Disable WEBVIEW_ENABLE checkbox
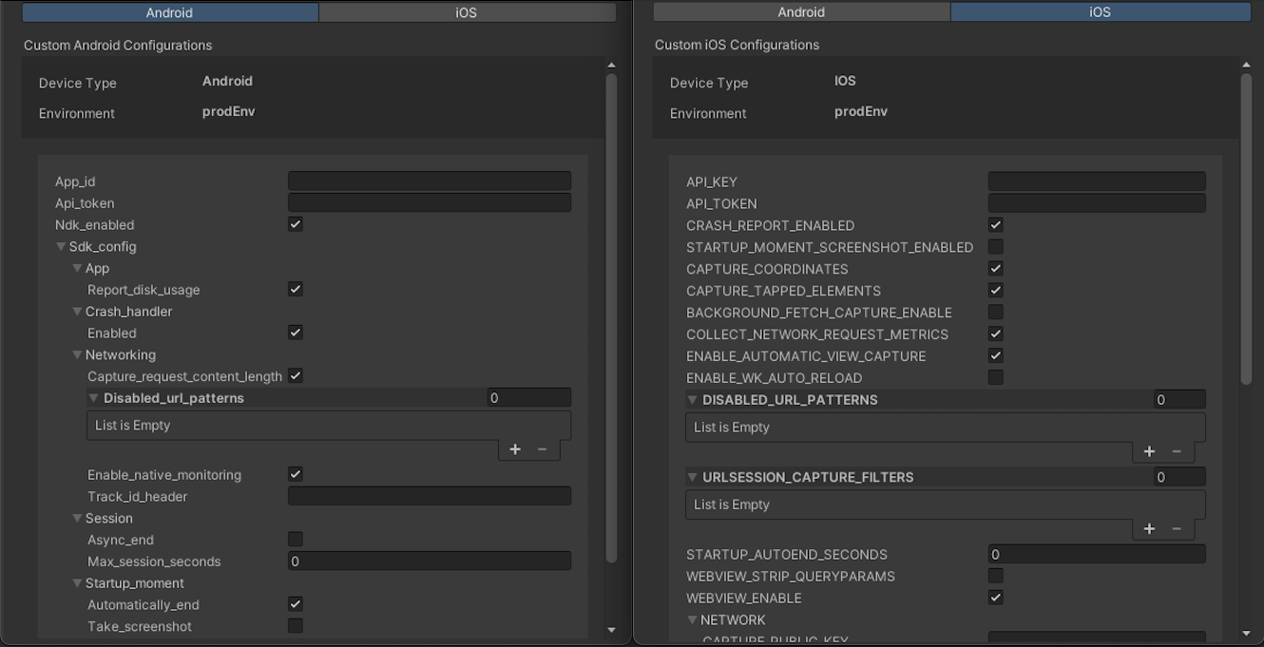Image resolution: width=1264 pixels, height=647 pixels. coord(996,598)
